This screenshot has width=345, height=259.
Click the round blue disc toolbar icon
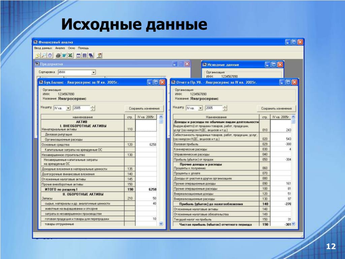tap(50, 56)
